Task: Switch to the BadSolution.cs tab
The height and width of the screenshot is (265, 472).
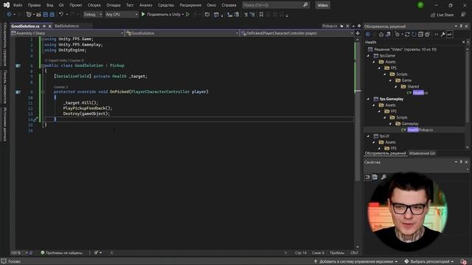Action: tap(67, 26)
